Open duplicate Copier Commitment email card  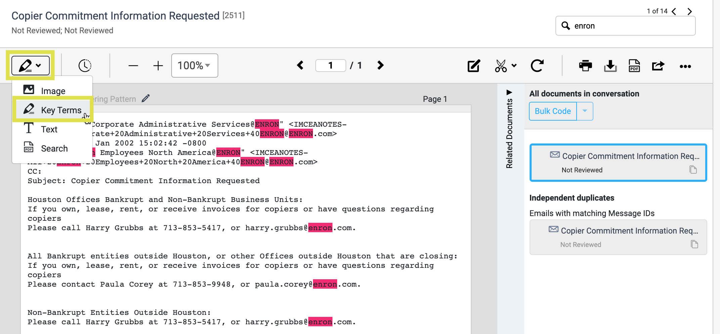coord(618,237)
